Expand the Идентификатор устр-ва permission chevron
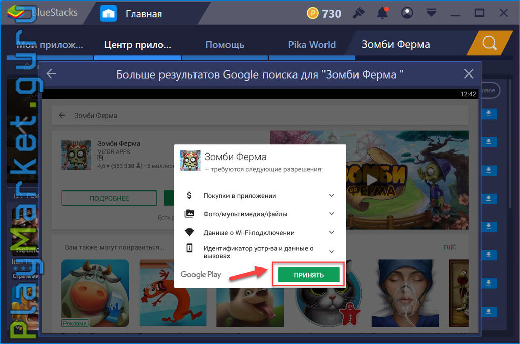Viewport: 520px width, 344px height. tap(331, 252)
